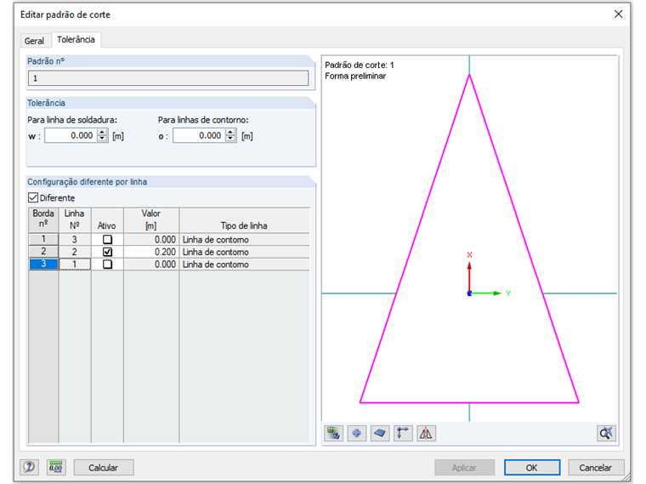
Task: Click the first preview toolbar display icon
Action: (333, 433)
